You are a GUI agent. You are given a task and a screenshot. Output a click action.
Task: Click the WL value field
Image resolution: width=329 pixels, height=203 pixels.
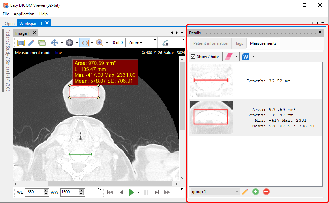[34, 192]
